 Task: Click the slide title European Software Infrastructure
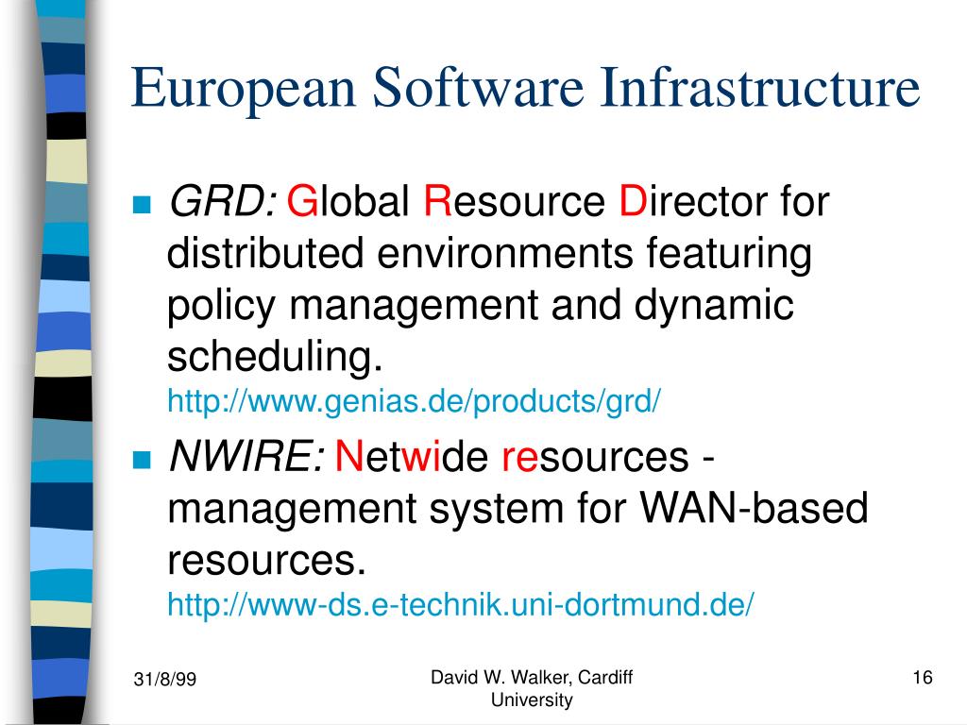coord(525,88)
